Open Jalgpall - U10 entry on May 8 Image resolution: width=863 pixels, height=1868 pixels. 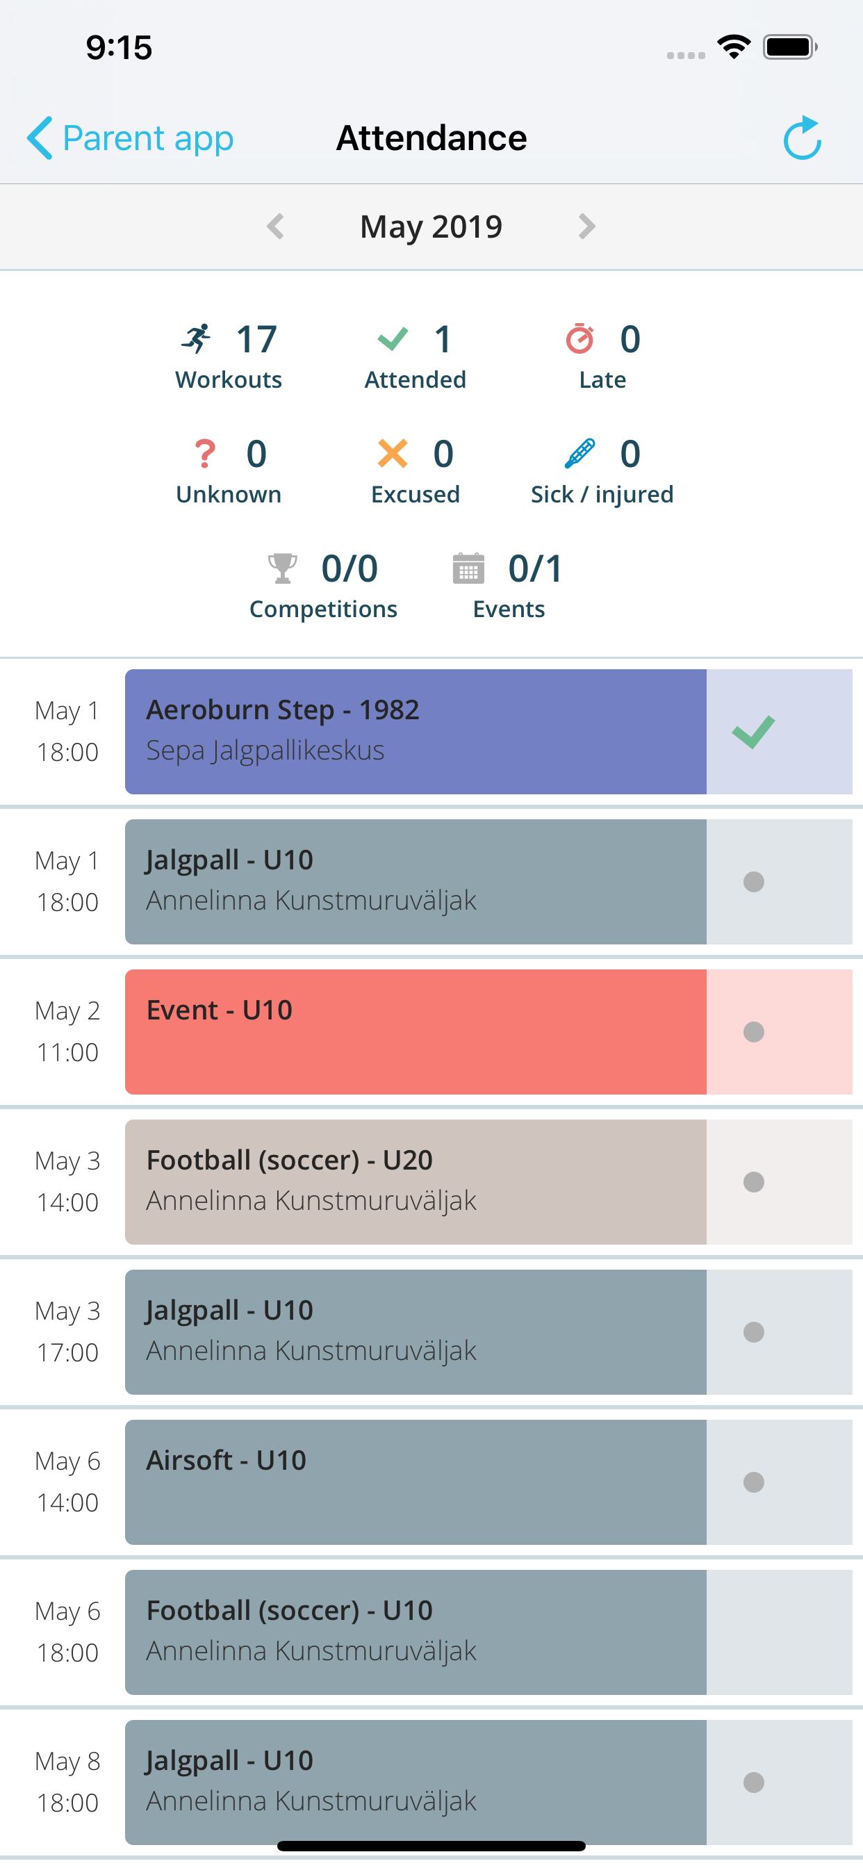tap(415, 1781)
